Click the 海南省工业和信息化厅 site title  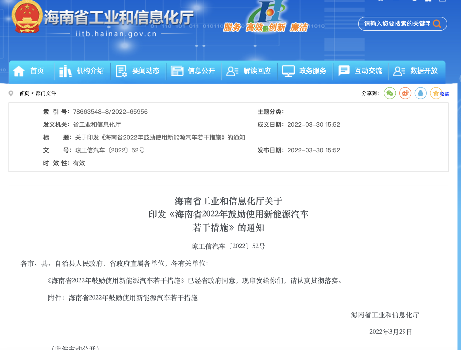pyautogui.click(x=119, y=18)
